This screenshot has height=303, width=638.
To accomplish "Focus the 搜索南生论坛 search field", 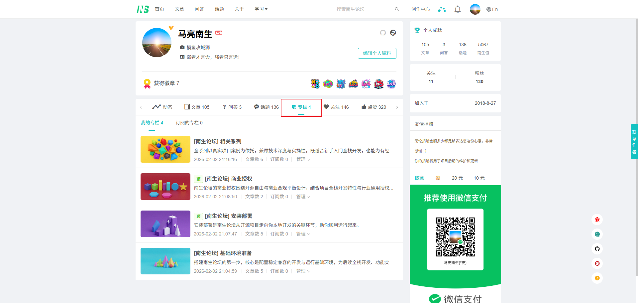I will pyautogui.click(x=362, y=9).
